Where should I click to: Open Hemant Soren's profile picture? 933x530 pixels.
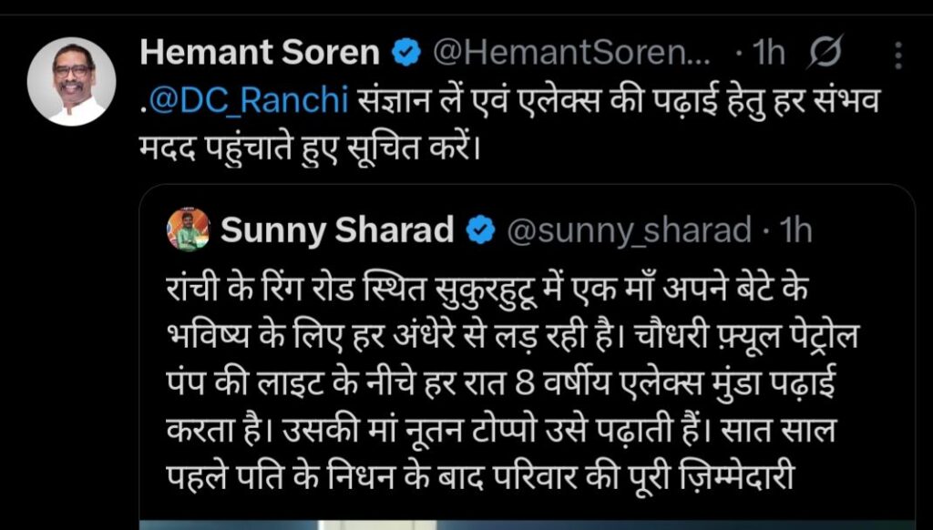tap(72, 81)
